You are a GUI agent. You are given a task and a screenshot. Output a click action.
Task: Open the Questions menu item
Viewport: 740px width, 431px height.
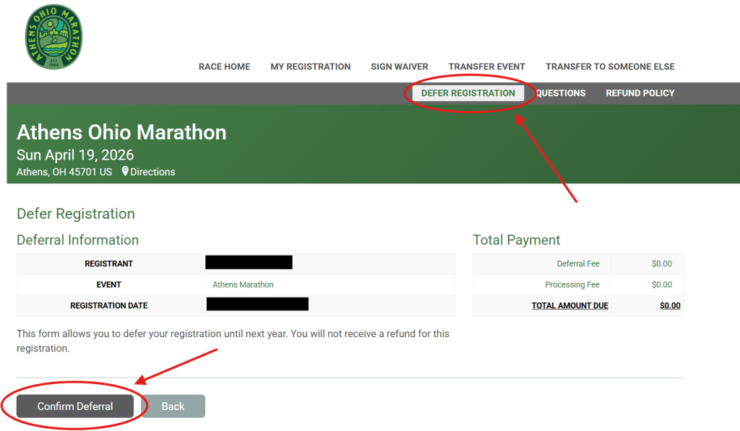pyautogui.click(x=561, y=93)
